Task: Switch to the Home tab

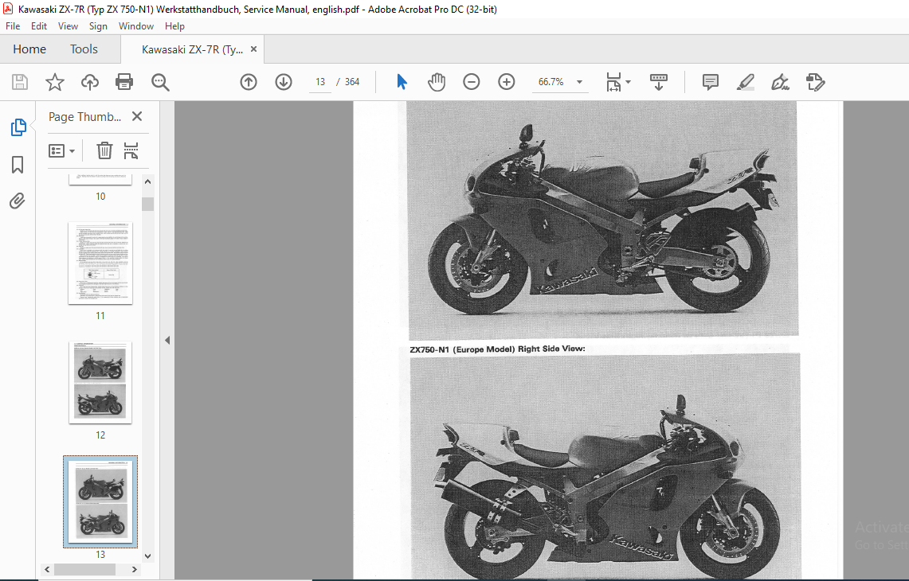Action: click(x=29, y=49)
